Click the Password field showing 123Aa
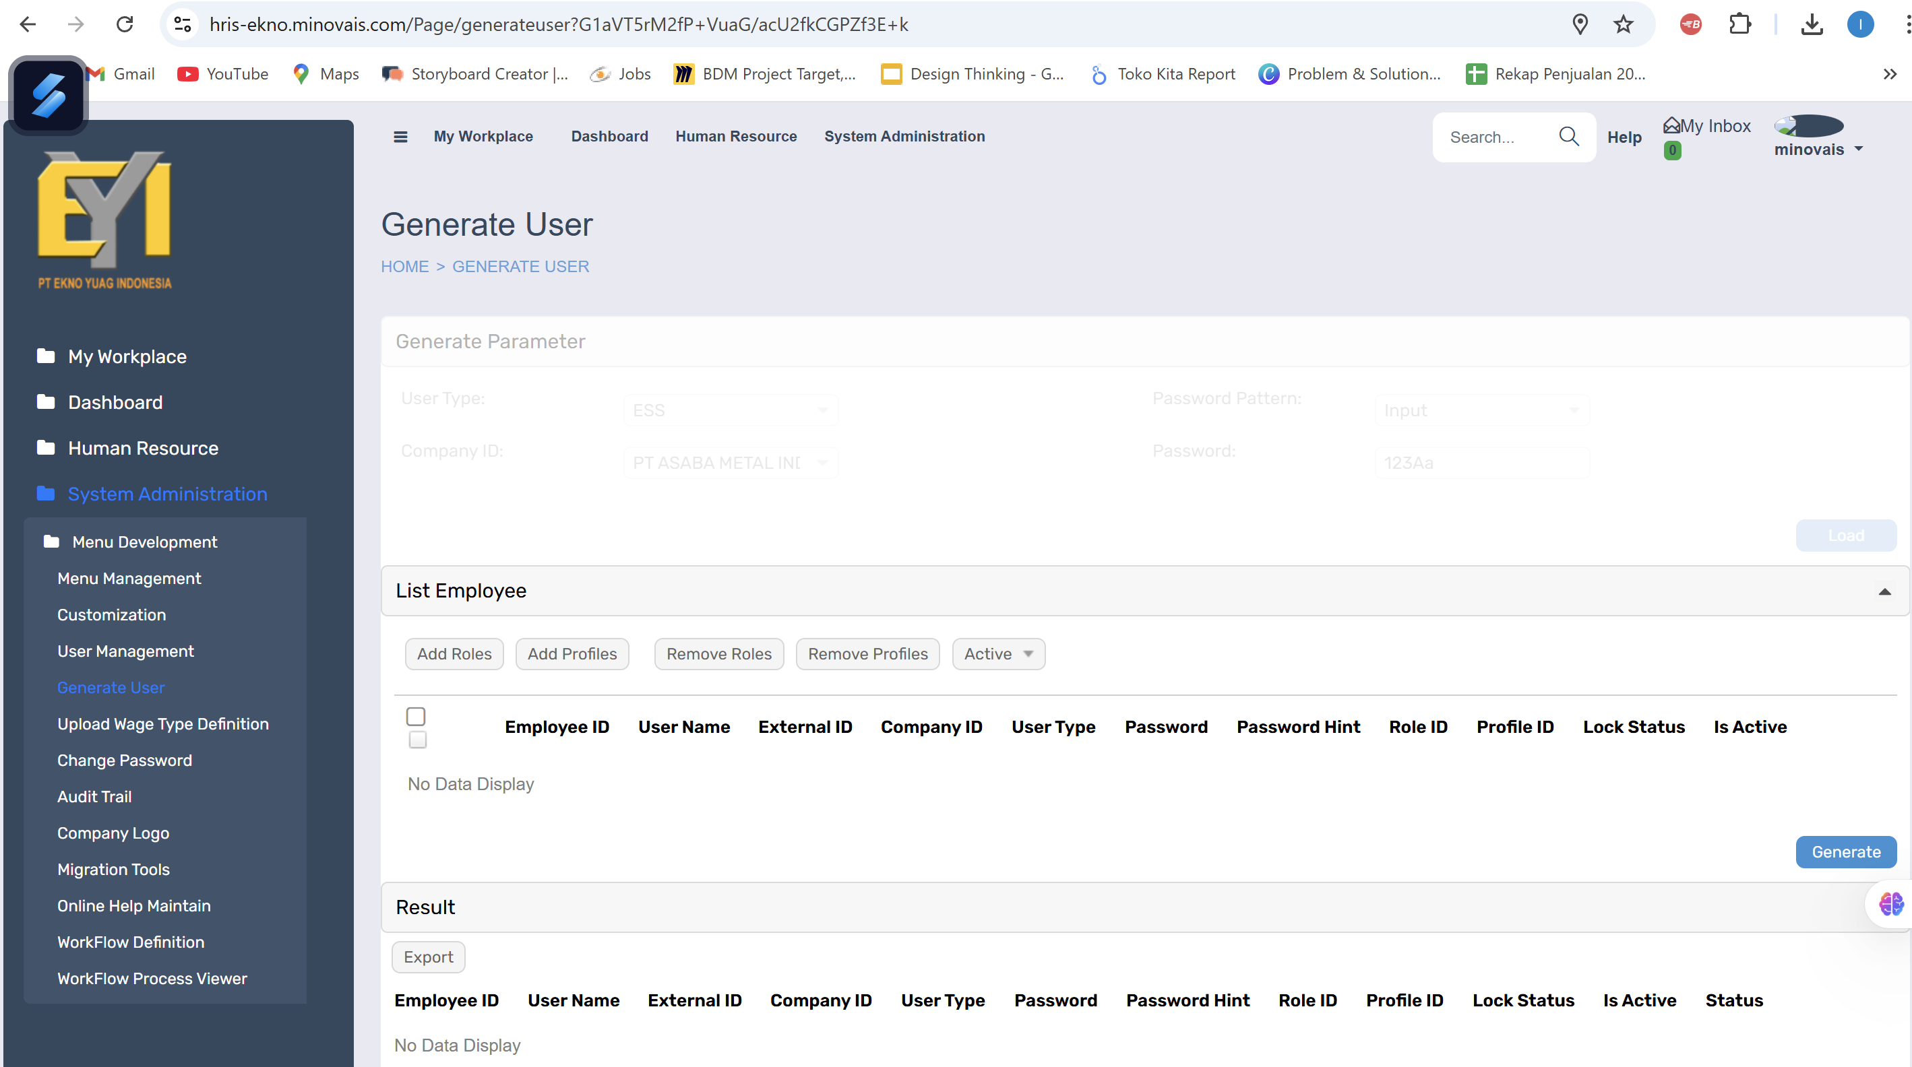Image resolution: width=1912 pixels, height=1067 pixels. [1481, 463]
